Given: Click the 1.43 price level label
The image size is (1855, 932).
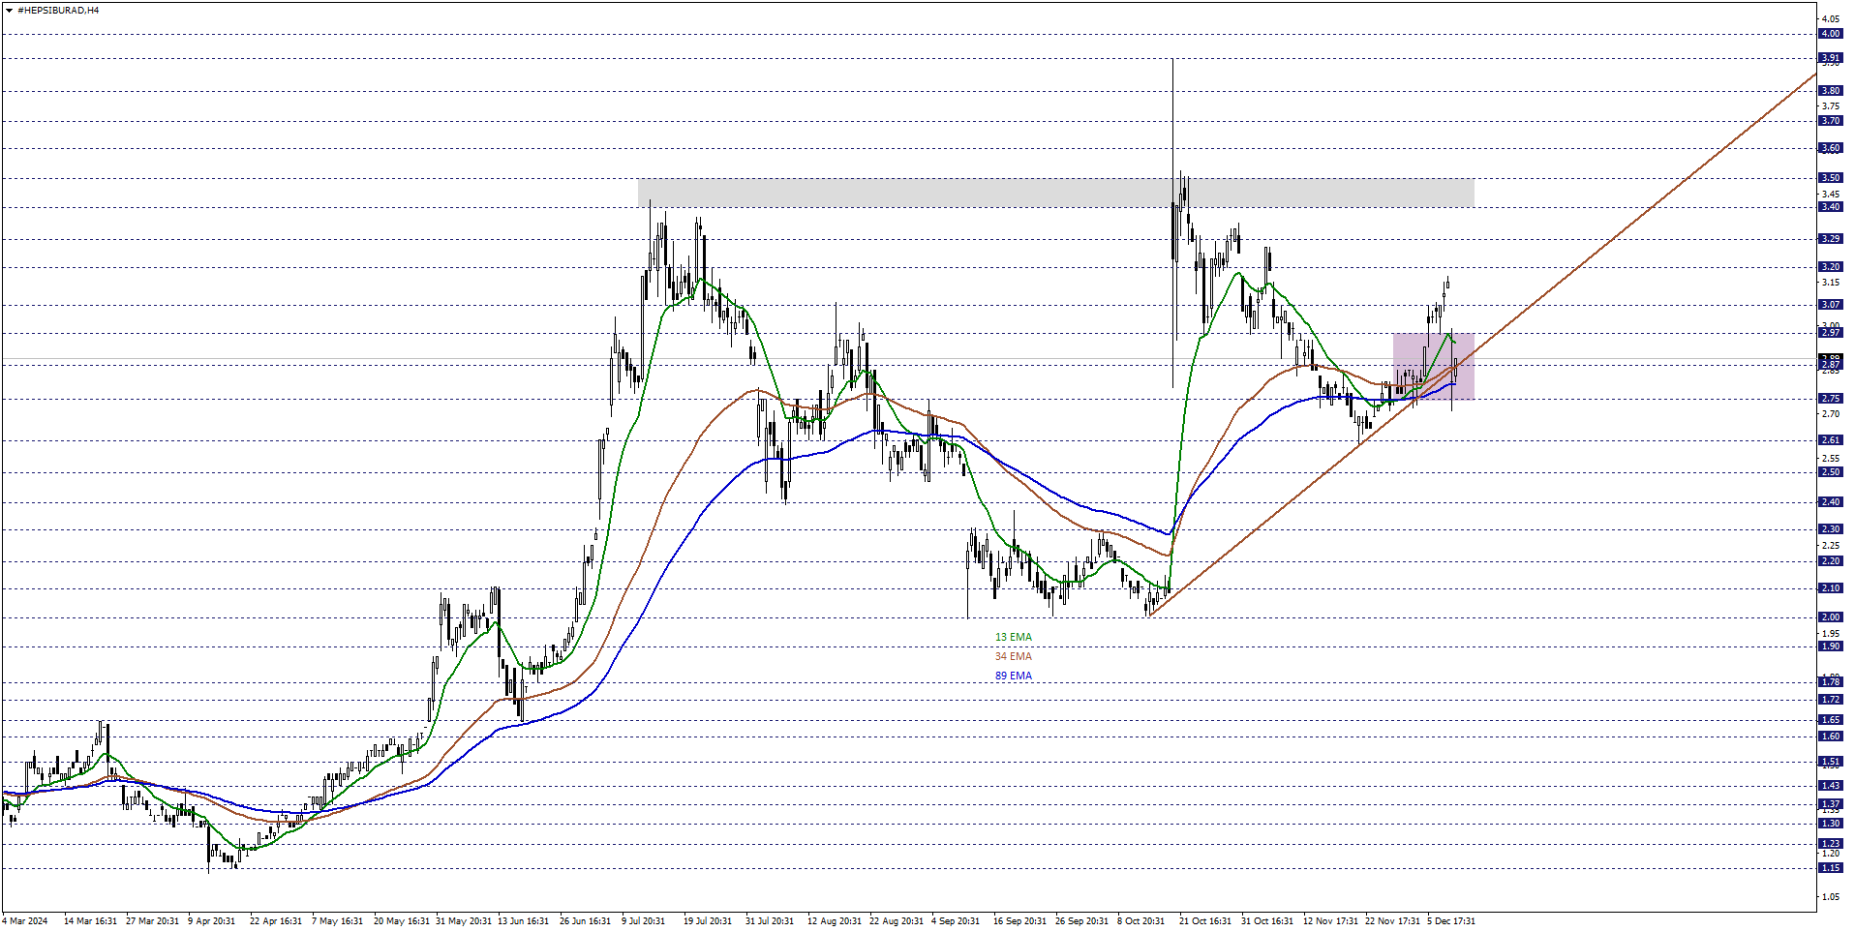Looking at the screenshot, I should point(1830,786).
